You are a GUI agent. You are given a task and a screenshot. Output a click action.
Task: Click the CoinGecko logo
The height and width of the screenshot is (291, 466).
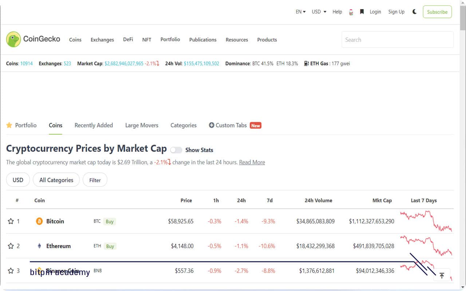tap(33, 39)
